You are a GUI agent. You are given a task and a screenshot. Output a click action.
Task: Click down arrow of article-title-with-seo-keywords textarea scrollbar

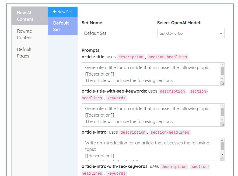(222, 120)
